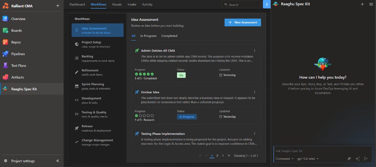Click the Ralliant CMA project logo
The width and height of the screenshot is (376, 167).
(6, 6)
